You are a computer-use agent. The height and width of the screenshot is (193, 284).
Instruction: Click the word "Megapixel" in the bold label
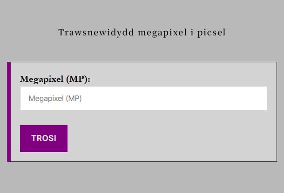(x=41, y=79)
